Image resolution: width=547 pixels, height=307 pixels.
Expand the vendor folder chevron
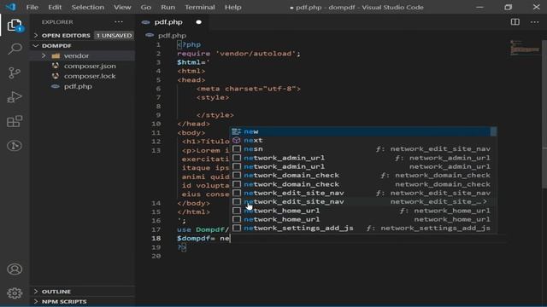point(44,55)
